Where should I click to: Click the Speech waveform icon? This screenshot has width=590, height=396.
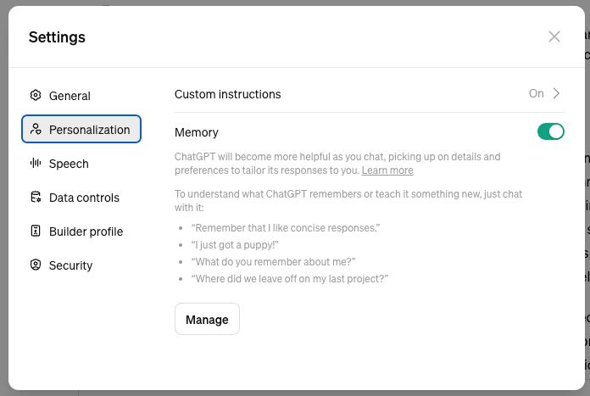(x=36, y=163)
